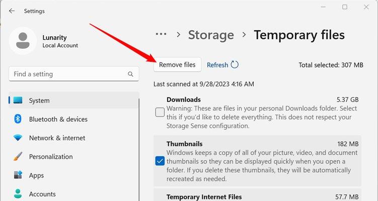Go to Storage in the breadcrumb
The height and width of the screenshot is (201, 378).
click(x=211, y=35)
